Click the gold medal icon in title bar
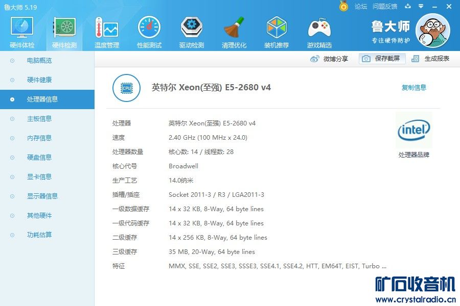460x306 pixels. tap(343, 6)
